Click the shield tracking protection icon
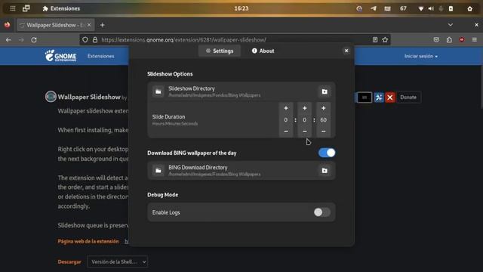Screen dimensions: 483x272 tap(85, 40)
